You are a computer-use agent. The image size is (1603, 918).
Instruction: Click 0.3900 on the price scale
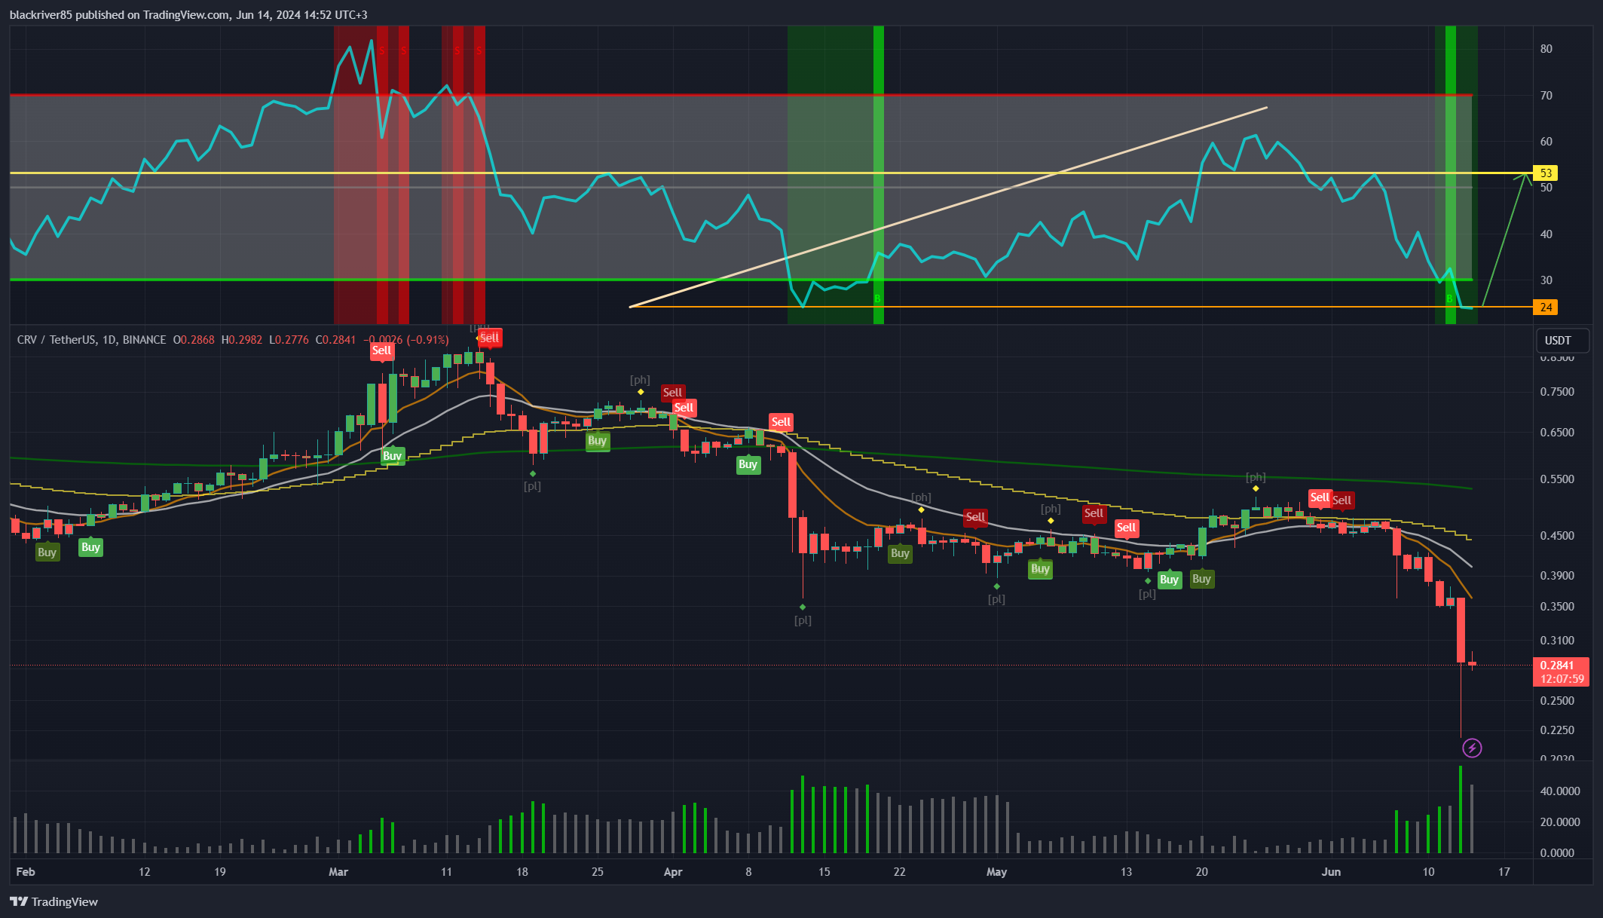(x=1557, y=576)
